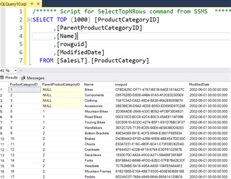Select the Mountain Frames name cell
The height and width of the screenshot is (179, 231).
[x=98, y=171]
